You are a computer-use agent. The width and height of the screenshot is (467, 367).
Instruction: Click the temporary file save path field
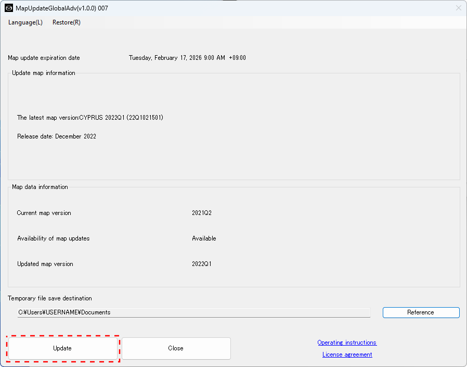(x=193, y=312)
